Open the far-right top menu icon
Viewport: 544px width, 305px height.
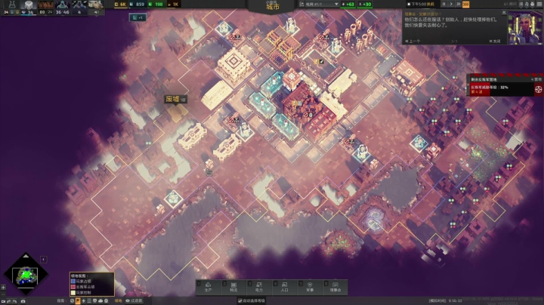click(539, 5)
